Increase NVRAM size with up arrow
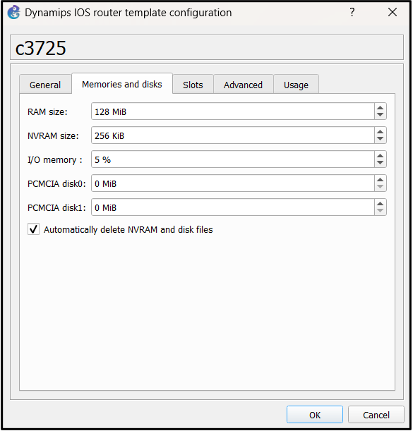 (381, 132)
